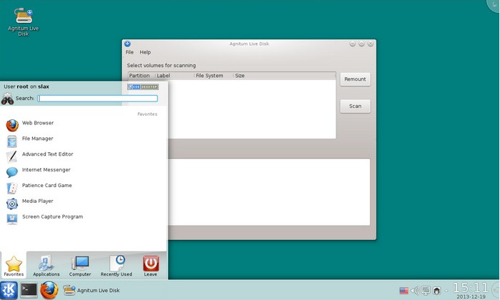
Task: Click the KDE desktop badge in launcher
Action: pyautogui.click(x=143, y=86)
